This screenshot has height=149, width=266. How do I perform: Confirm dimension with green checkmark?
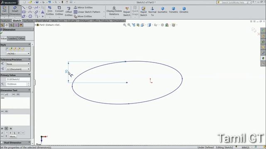(x=1, y=33)
